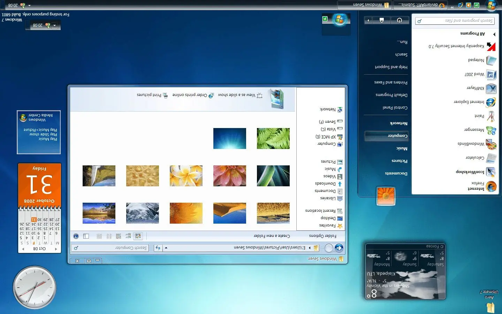Select the details view layout button

99,236
